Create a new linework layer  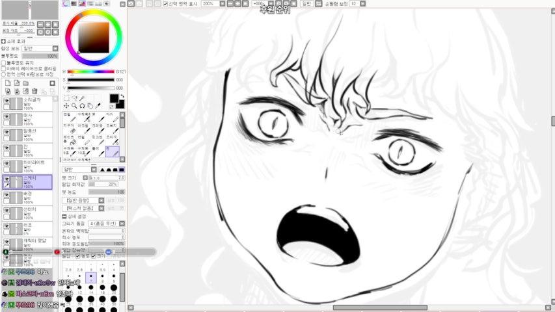click(x=17, y=83)
